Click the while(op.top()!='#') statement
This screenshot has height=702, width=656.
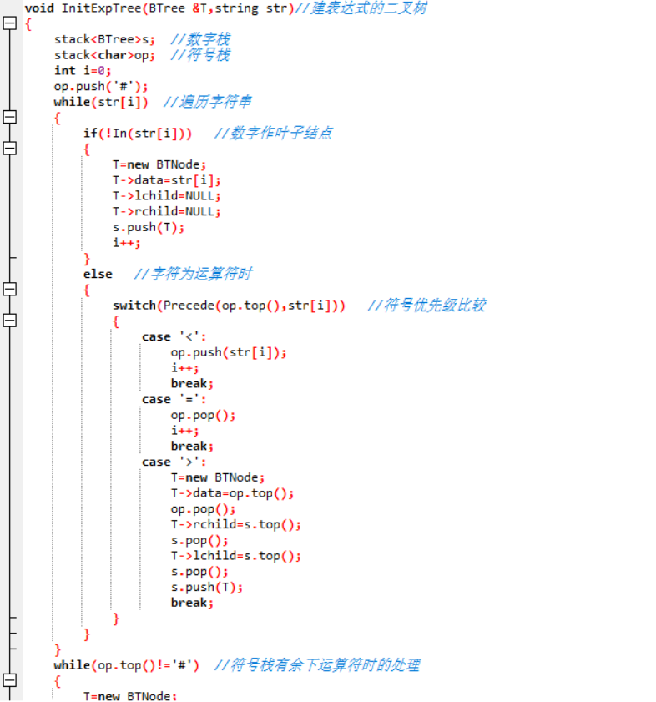point(126,666)
